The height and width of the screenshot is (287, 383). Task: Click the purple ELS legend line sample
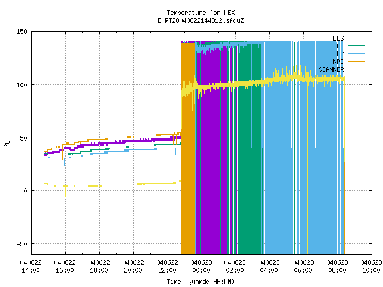pos(356,38)
